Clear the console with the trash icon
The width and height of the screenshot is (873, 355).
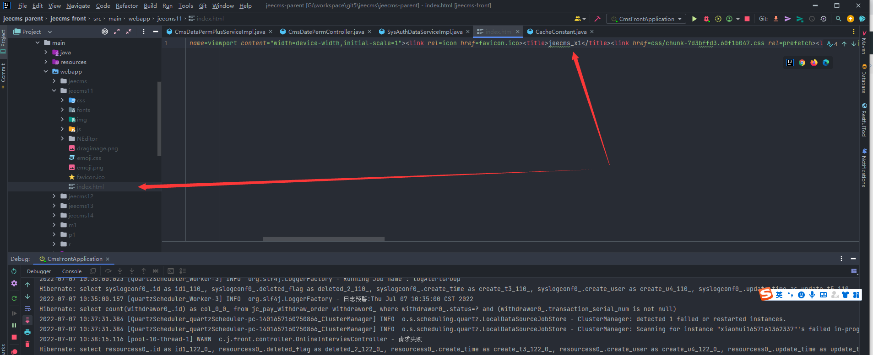(x=27, y=344)
